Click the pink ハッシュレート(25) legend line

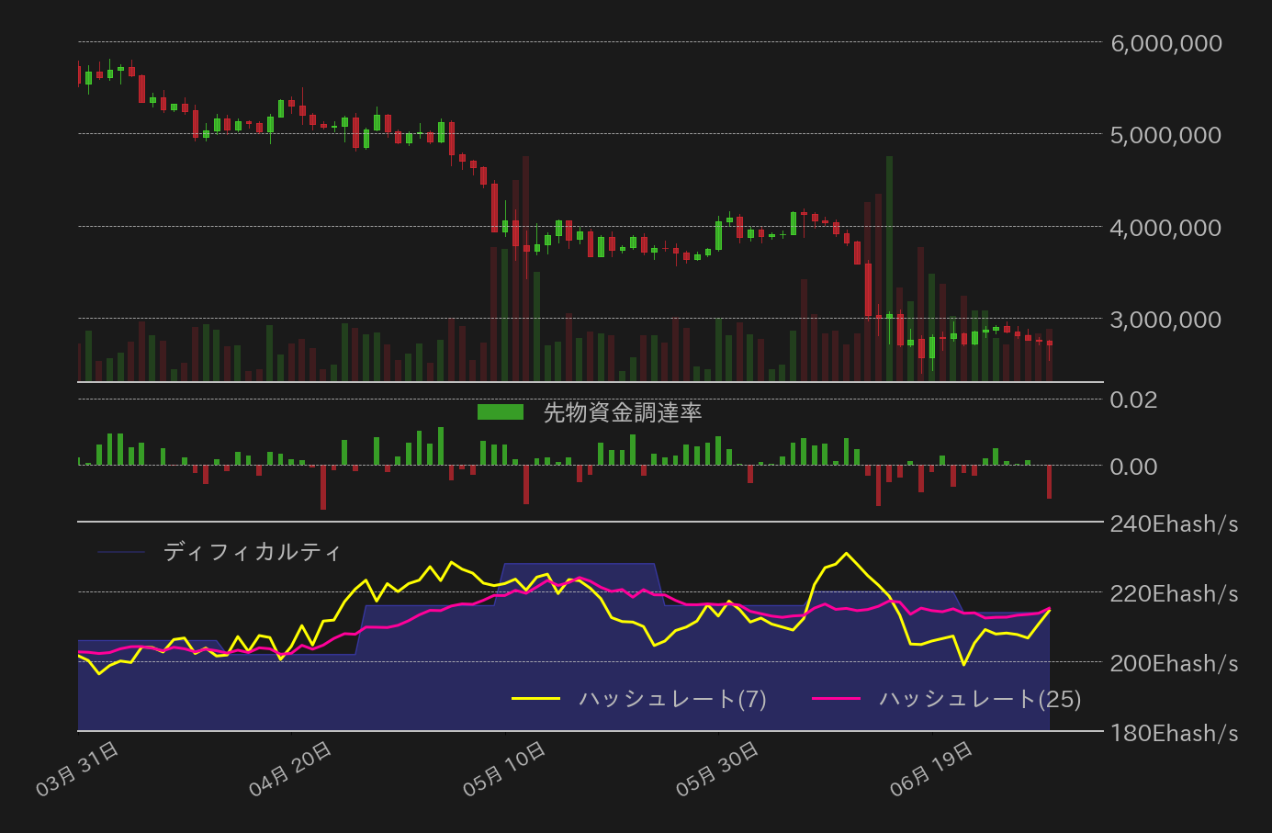click(837, 699)
